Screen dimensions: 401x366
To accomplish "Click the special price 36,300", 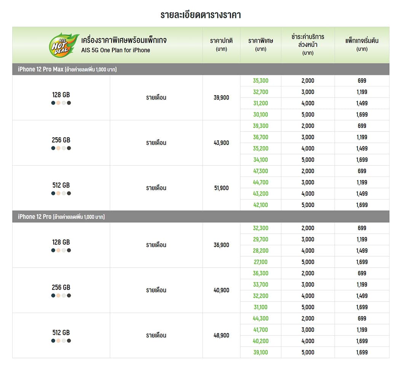I will click(260, 273).
